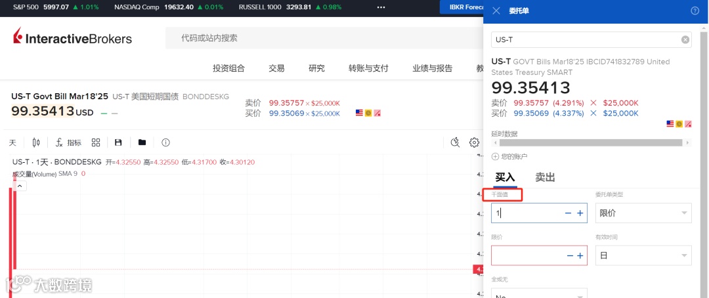Screen dimensions: 709x298
Task: Open the order panel help icon
Action: pos(695,11)
